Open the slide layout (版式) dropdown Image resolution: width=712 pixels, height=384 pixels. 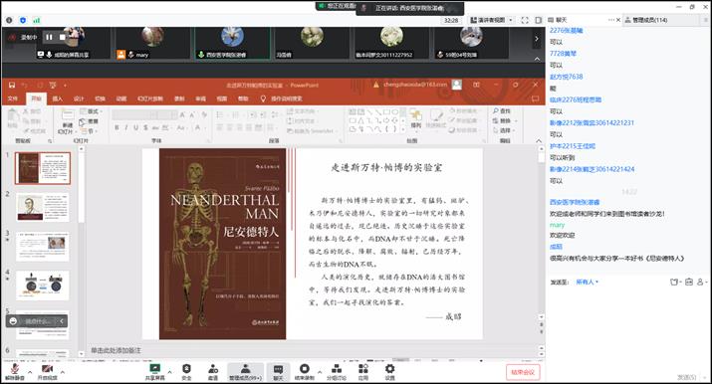(91, 111)
